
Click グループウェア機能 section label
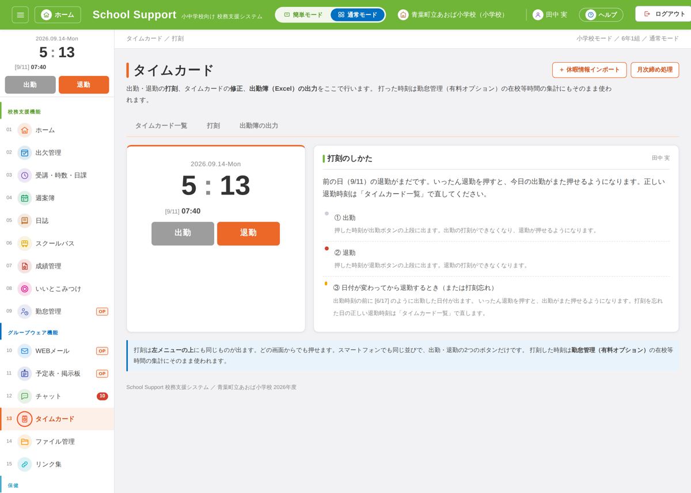33,333
